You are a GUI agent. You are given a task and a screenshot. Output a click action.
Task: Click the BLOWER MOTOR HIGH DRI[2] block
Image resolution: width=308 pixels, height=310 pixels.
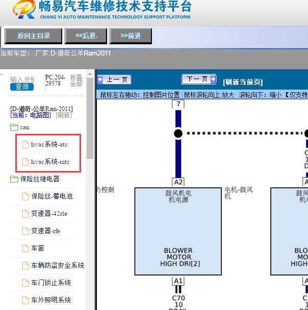(x=178, y=231)
